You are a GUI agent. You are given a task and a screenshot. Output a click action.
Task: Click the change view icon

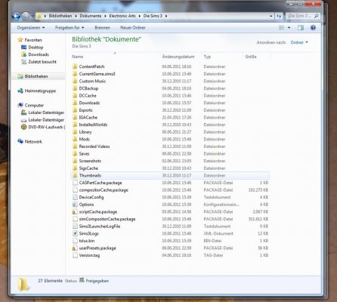[282, 28]
